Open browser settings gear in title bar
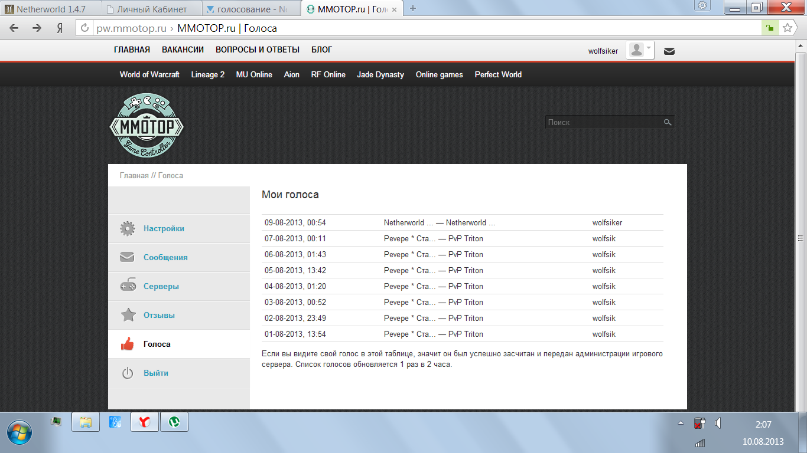 click(702, 6)
